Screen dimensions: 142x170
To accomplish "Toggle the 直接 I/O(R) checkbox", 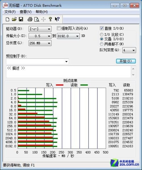I will coord(102,28).
